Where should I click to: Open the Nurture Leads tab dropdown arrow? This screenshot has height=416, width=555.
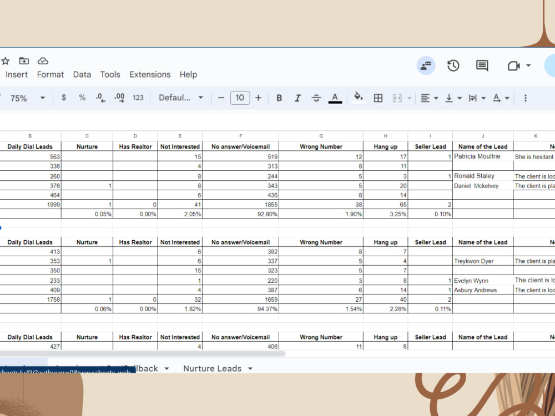pyautogui.click(x=250, y=369)
